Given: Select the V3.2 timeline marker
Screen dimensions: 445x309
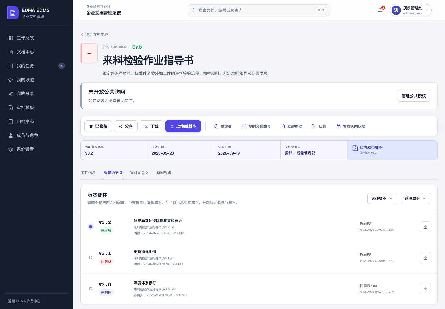Looking at the screenshot, I should pos(91,226).
